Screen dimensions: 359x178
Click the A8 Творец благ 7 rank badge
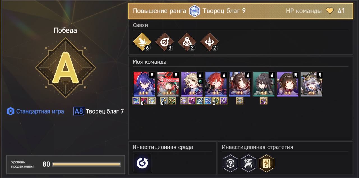click(x=99, y=111)
